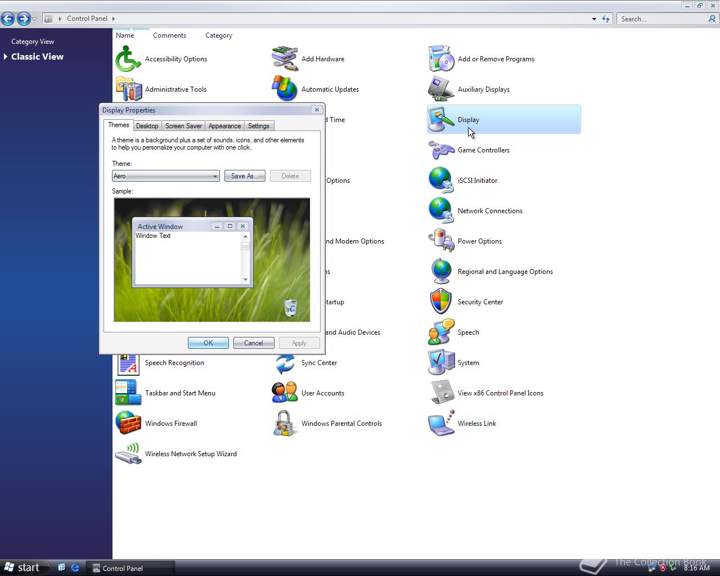Open the Windows Firewall icon
Viewport: 720px width, 576px height.
pyautogui.click(x=128, y=424)
